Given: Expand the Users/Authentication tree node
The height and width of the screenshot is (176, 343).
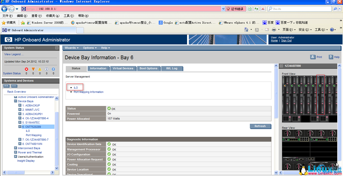Looking at the screenshot, I should tap(16, 157).
